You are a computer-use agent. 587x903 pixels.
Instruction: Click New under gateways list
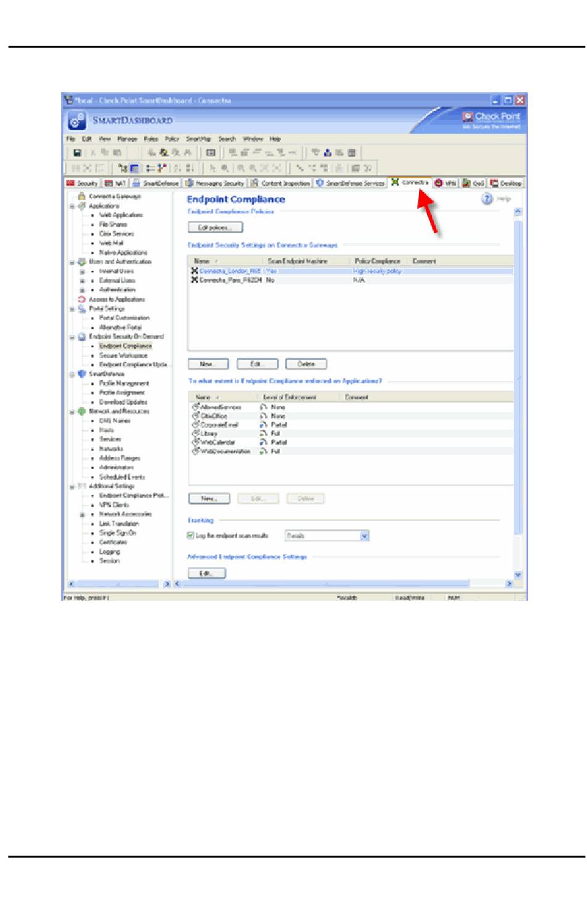(x=208, y=364)
